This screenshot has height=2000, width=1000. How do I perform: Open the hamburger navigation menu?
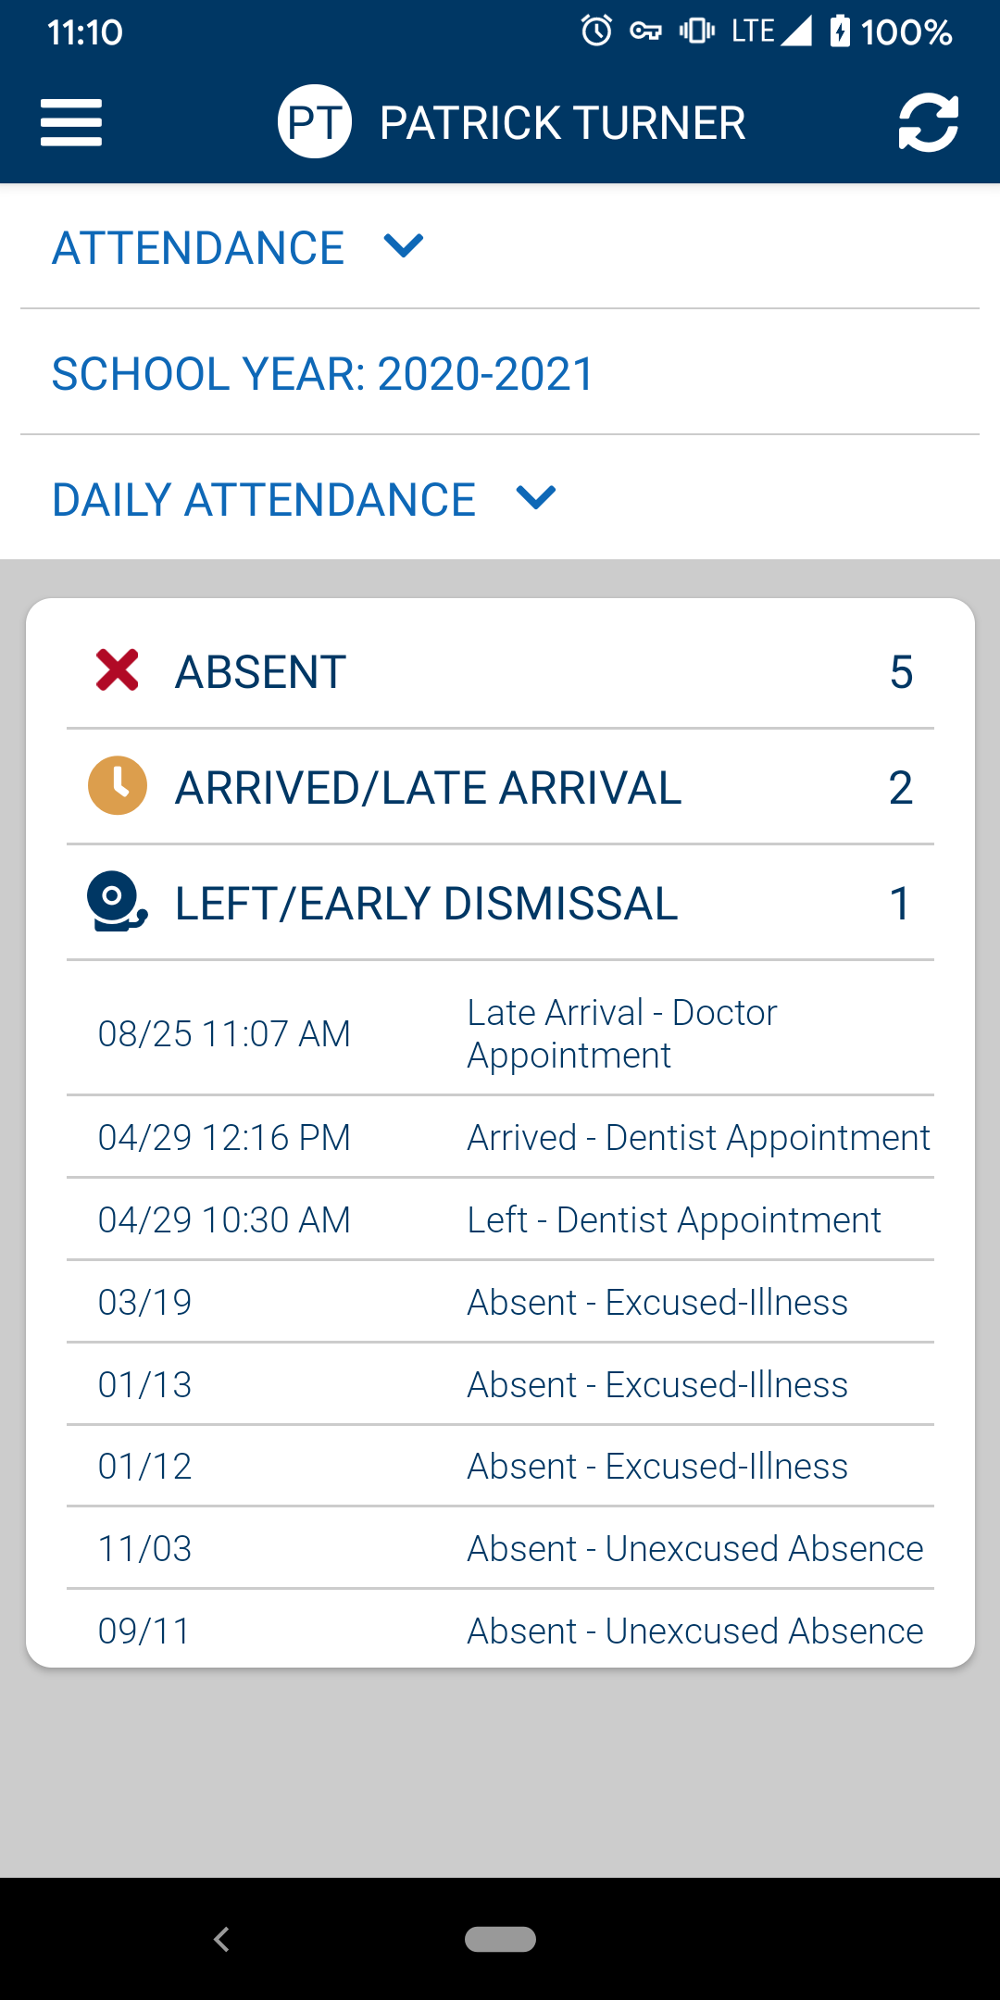coord(71,122)
